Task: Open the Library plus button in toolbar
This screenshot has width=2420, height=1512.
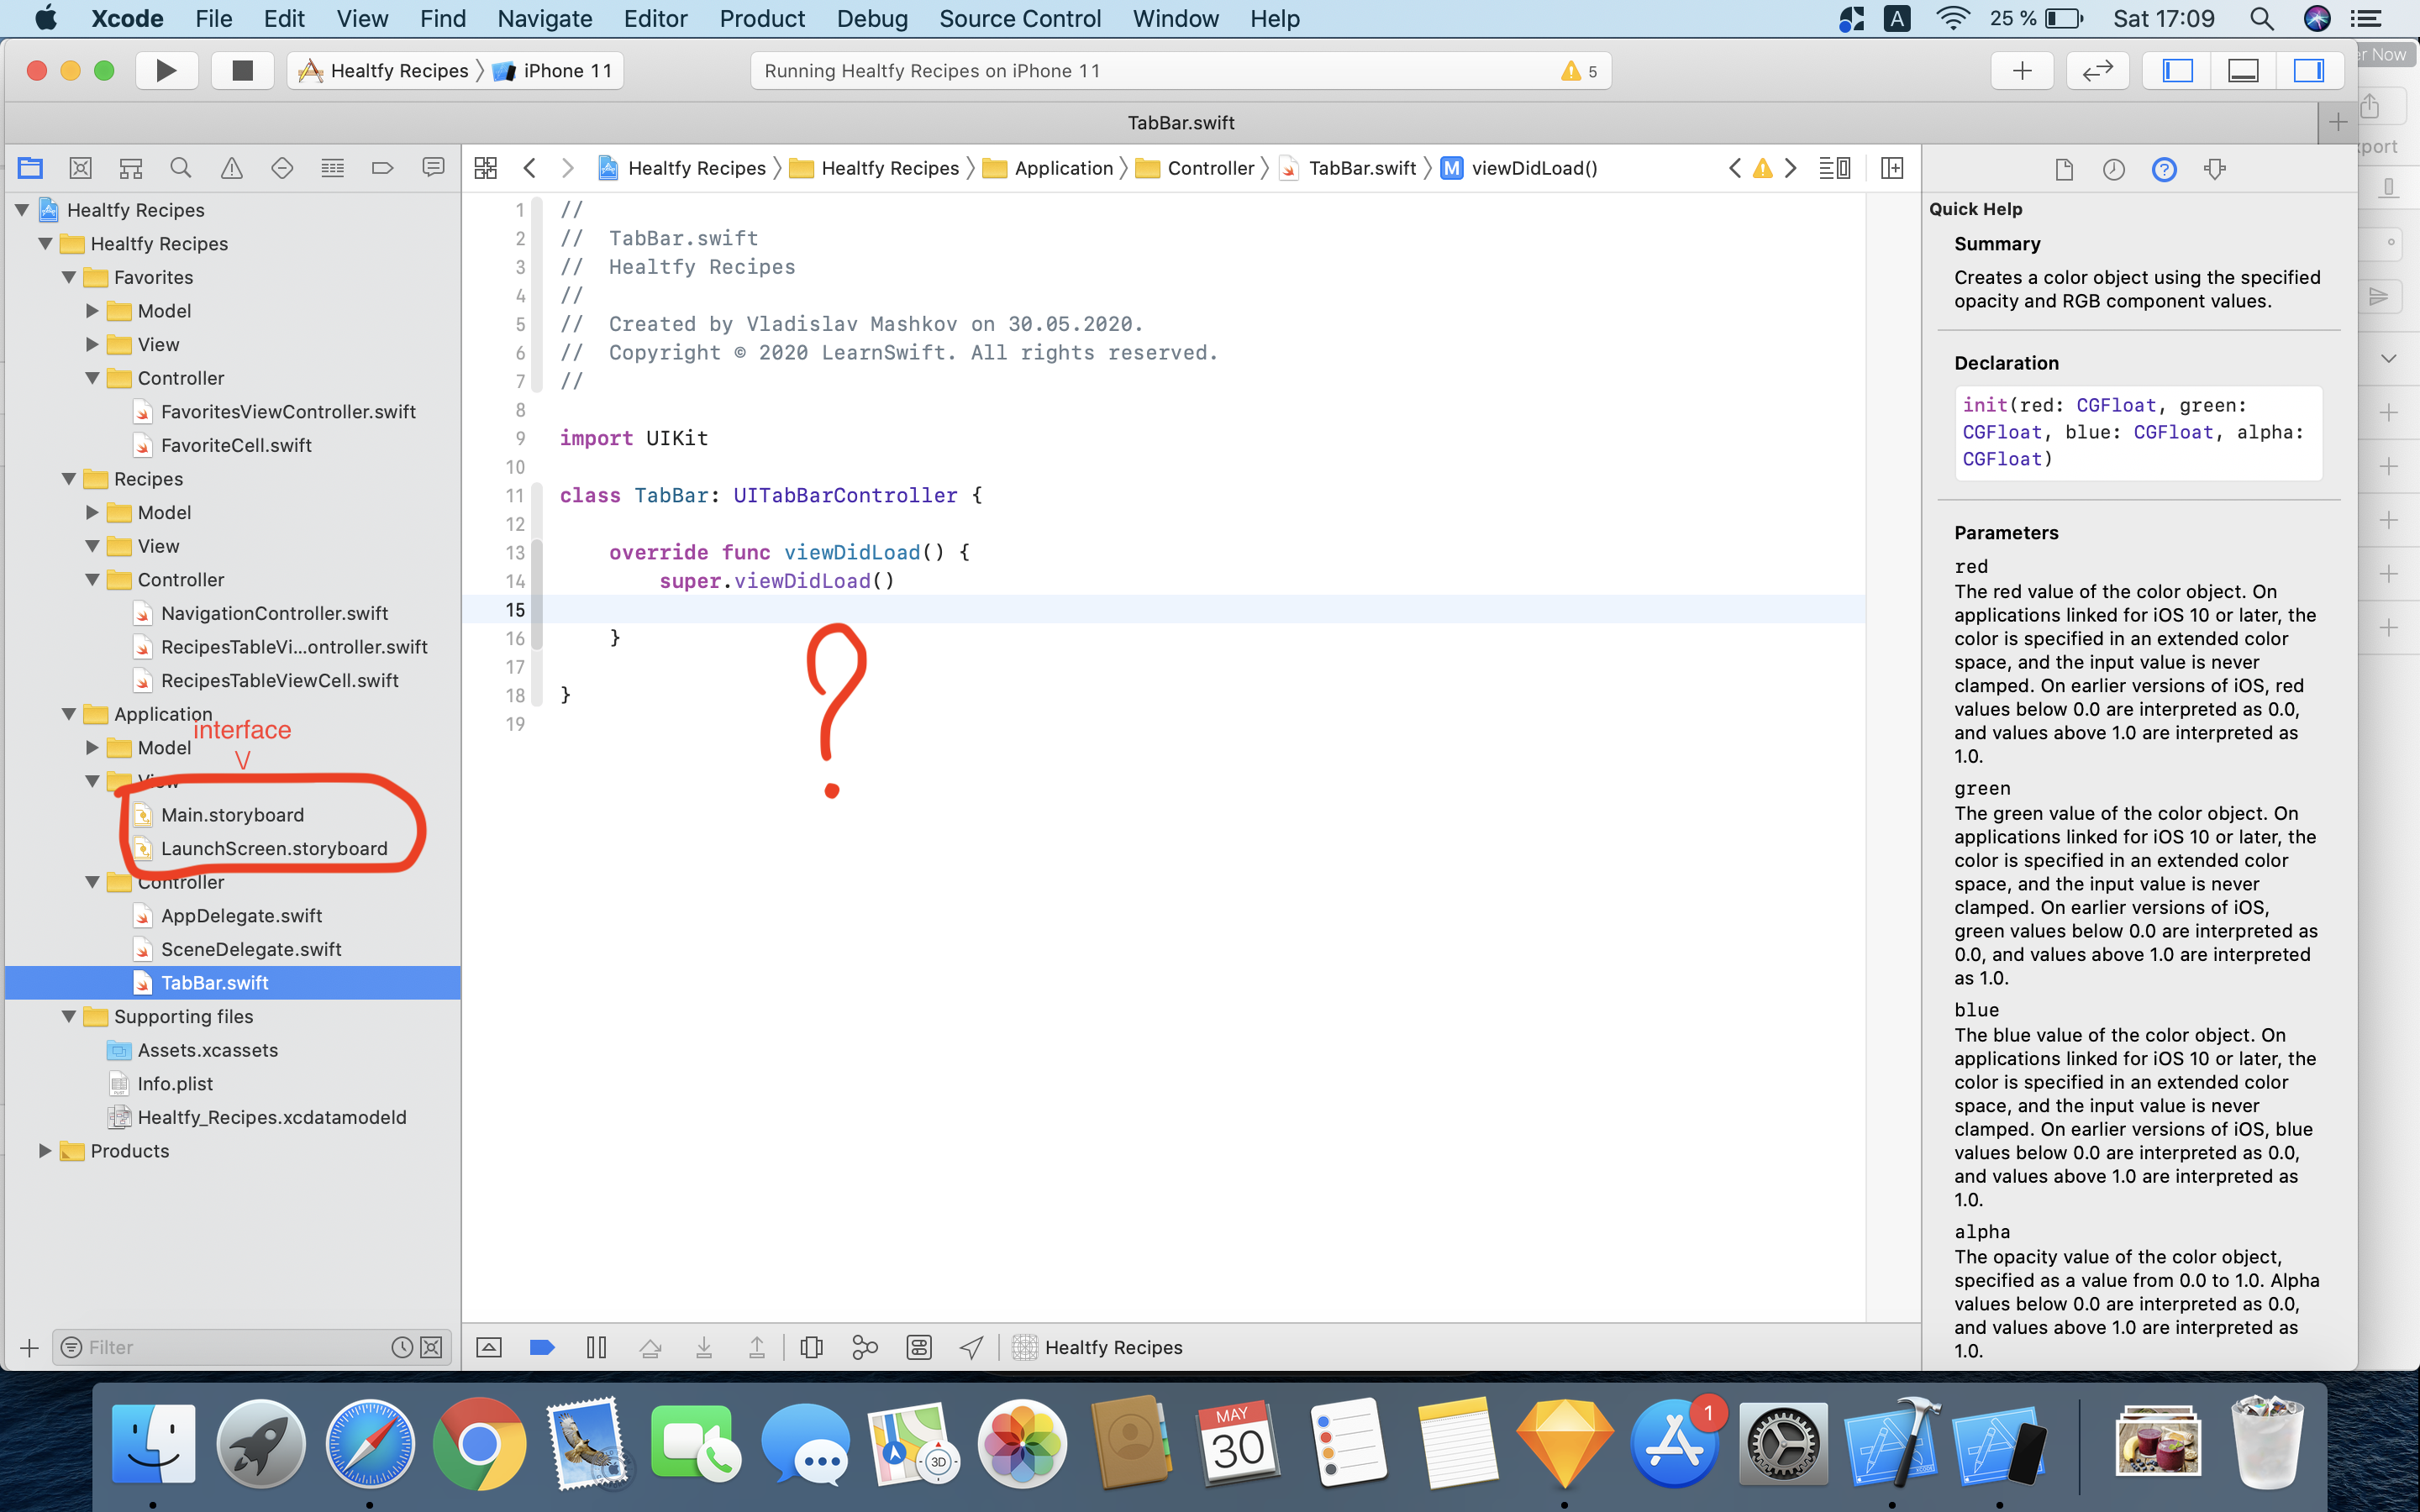Action: click(2021, 70)
